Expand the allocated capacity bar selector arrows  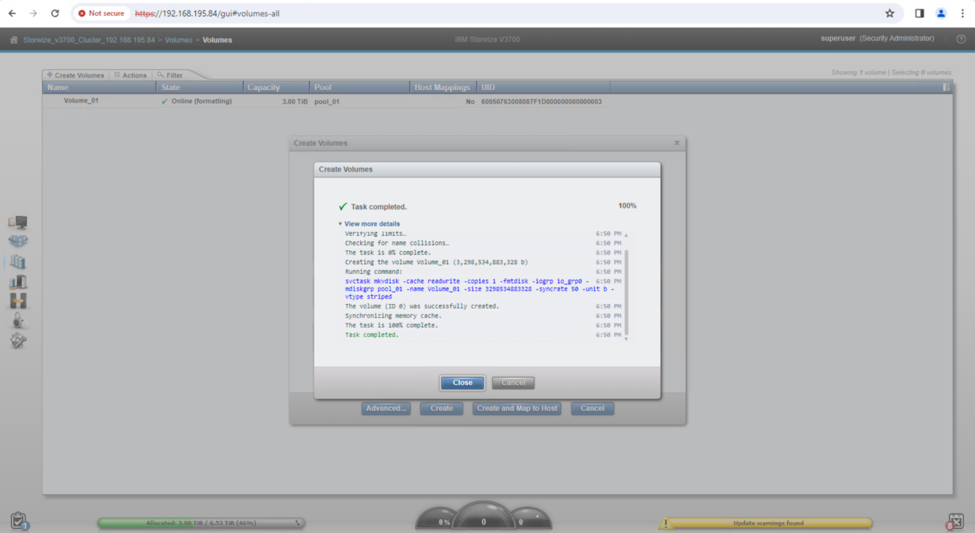297,523
